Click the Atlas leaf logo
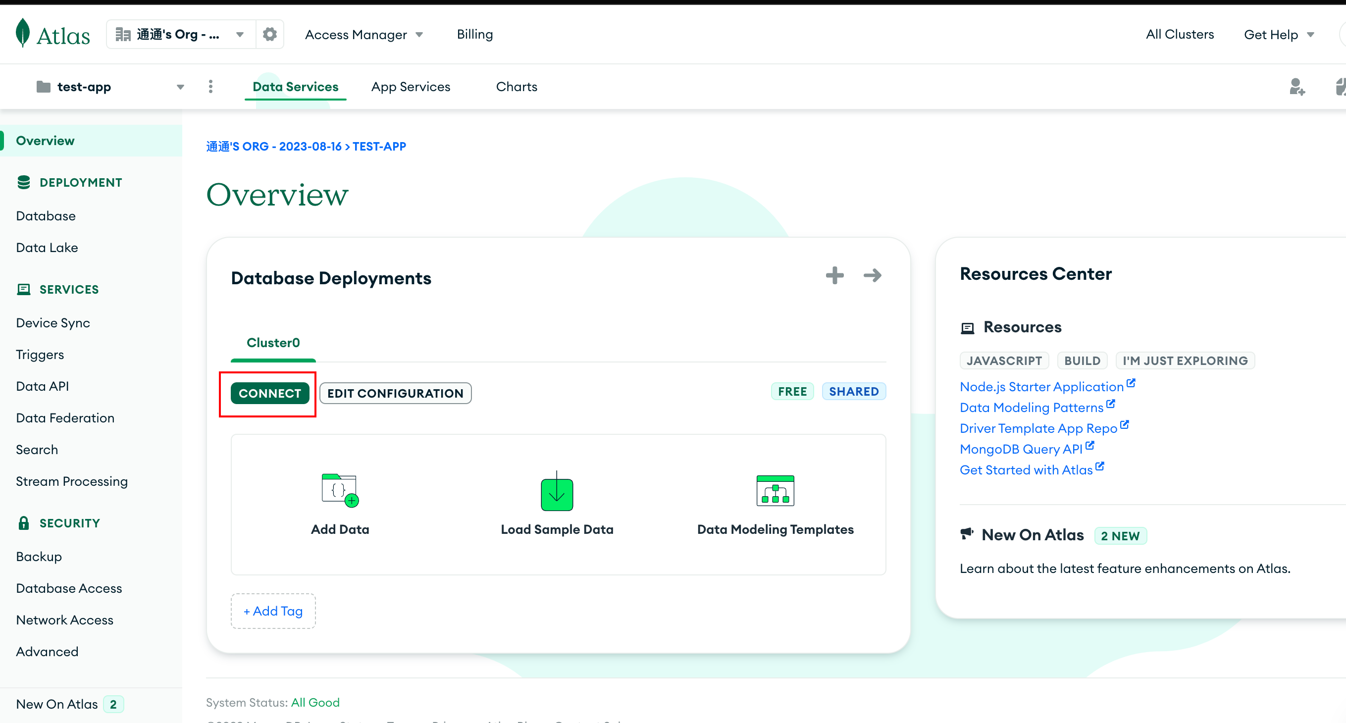The width and height of the screenshot is (1346, 723). [x=23, y=33]
